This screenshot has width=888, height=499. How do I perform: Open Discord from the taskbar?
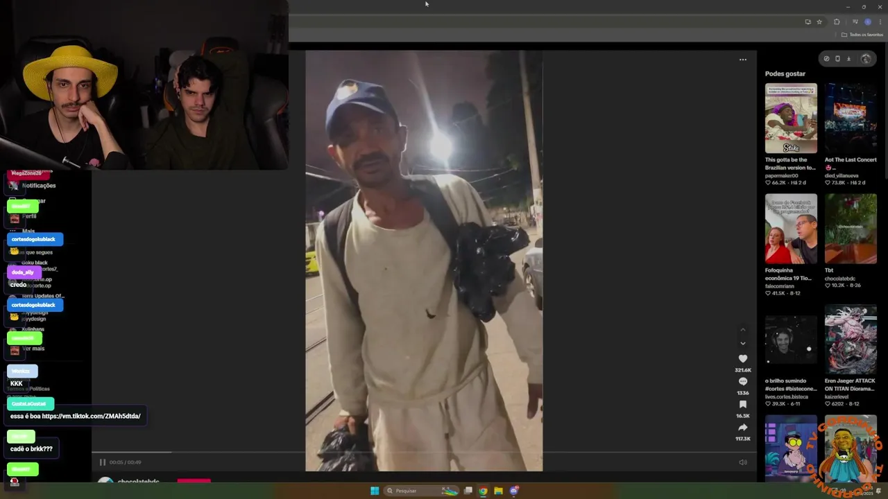[x=514, y=491]
